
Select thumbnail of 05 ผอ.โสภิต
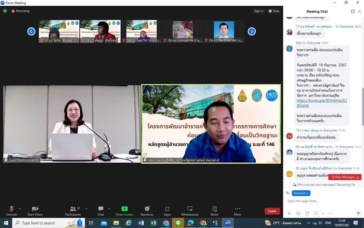pos(59,31)
